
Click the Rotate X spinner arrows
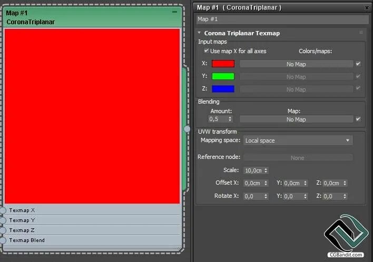pos(266,196)
